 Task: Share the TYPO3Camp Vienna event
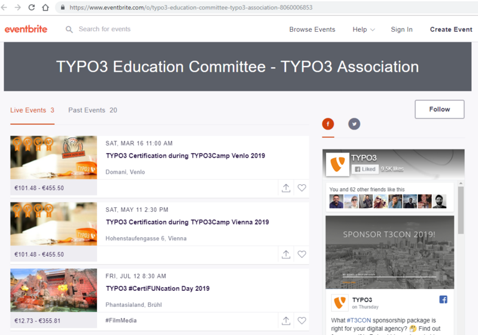[x=286, y=255]
